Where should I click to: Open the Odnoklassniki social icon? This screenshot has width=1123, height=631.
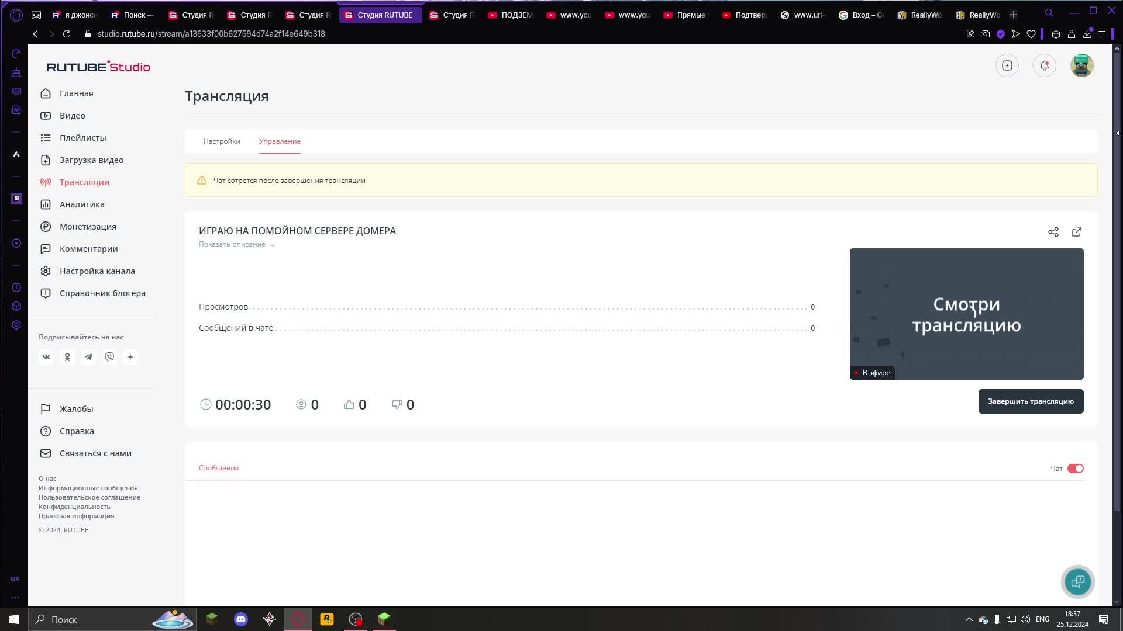67,357
